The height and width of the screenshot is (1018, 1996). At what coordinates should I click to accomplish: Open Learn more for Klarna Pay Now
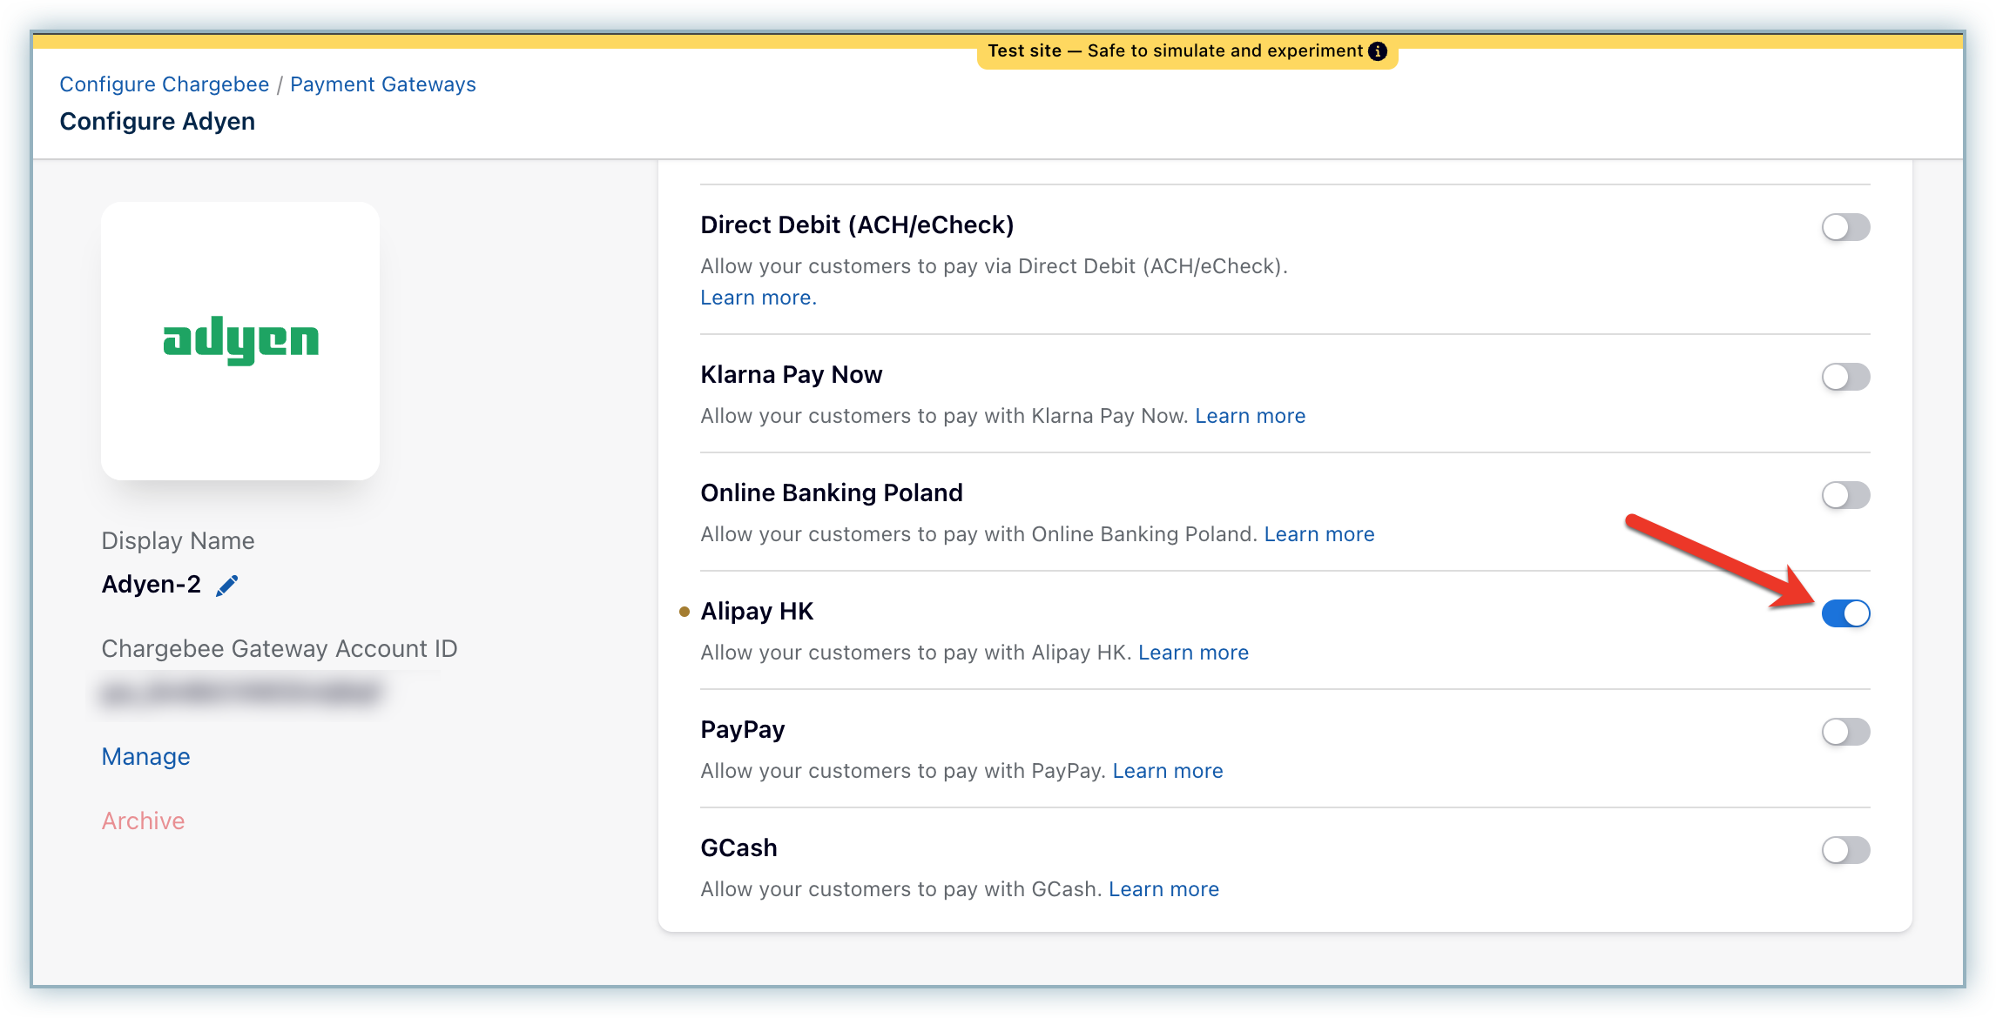1251,416
